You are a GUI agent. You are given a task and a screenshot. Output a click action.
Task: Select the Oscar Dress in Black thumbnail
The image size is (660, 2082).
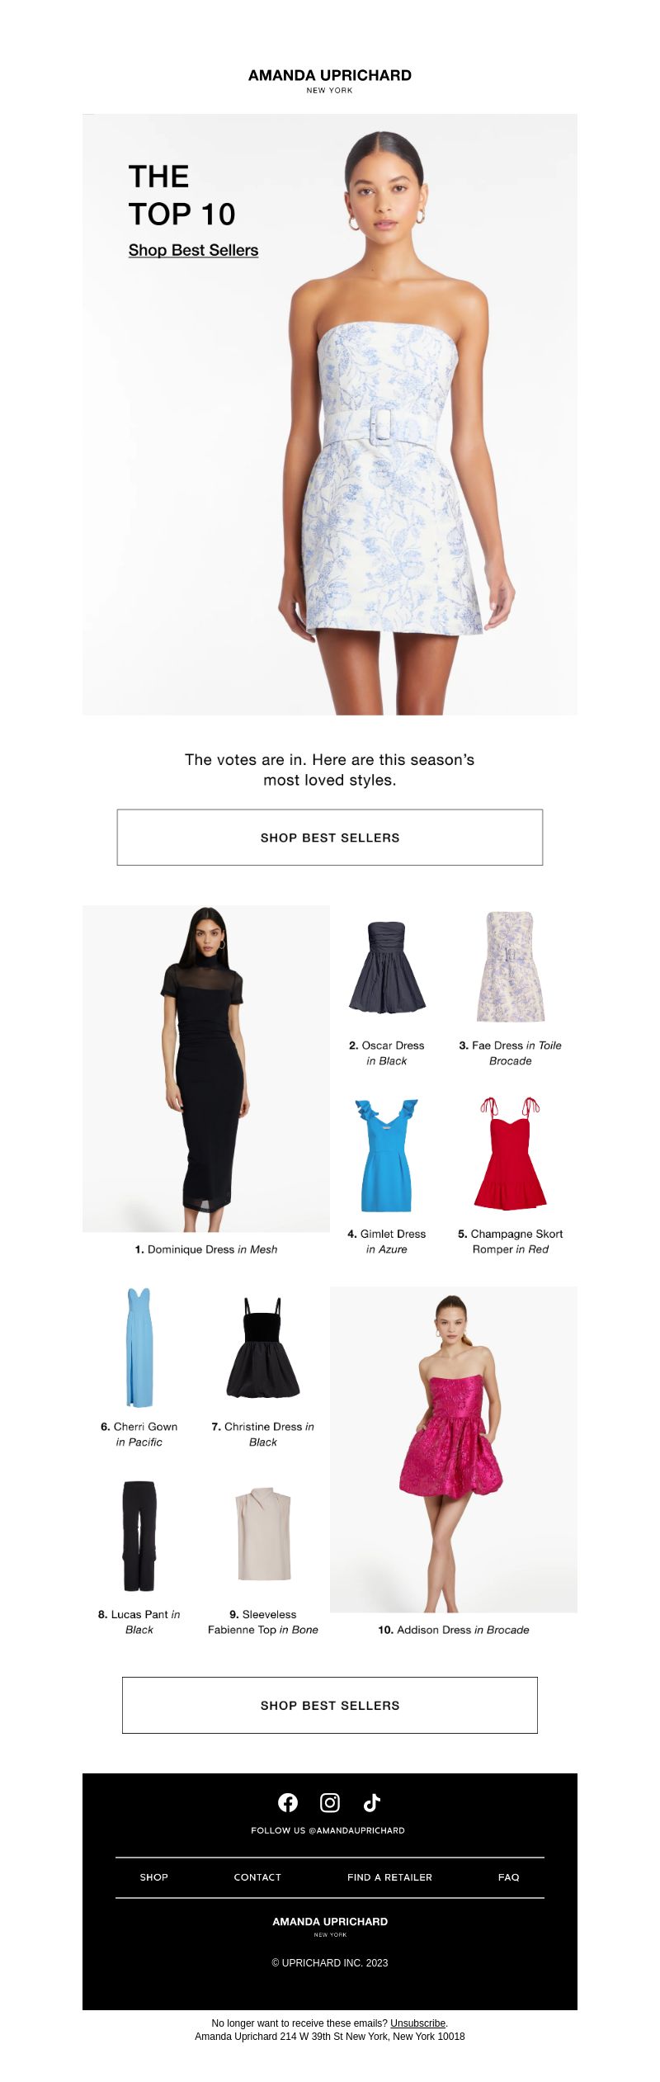click(x=387, y=967)
